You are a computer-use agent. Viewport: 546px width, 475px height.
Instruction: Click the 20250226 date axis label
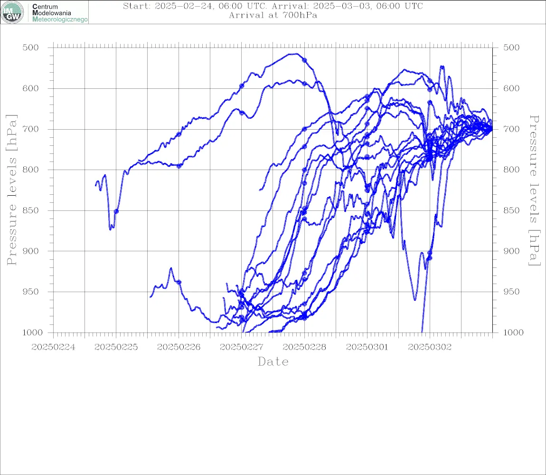point(179,347)
